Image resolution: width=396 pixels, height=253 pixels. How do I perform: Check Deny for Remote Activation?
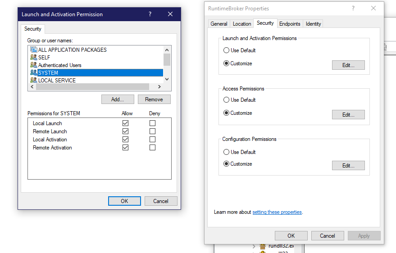tap(152, 147)
